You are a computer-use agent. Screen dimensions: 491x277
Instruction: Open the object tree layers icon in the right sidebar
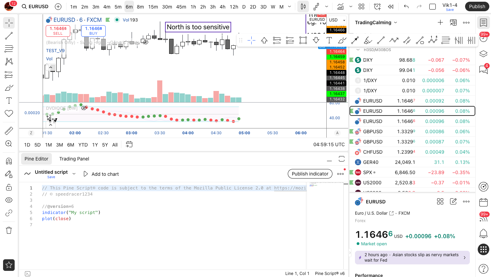[483, 54]
